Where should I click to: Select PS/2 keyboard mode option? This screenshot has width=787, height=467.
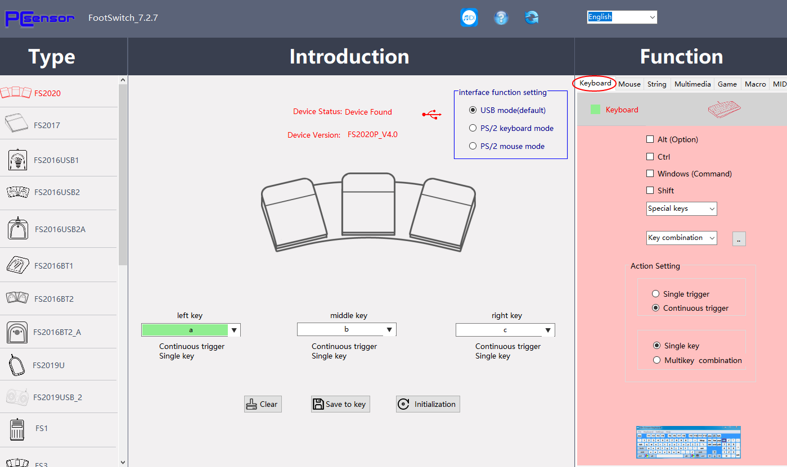click(473, 128)
